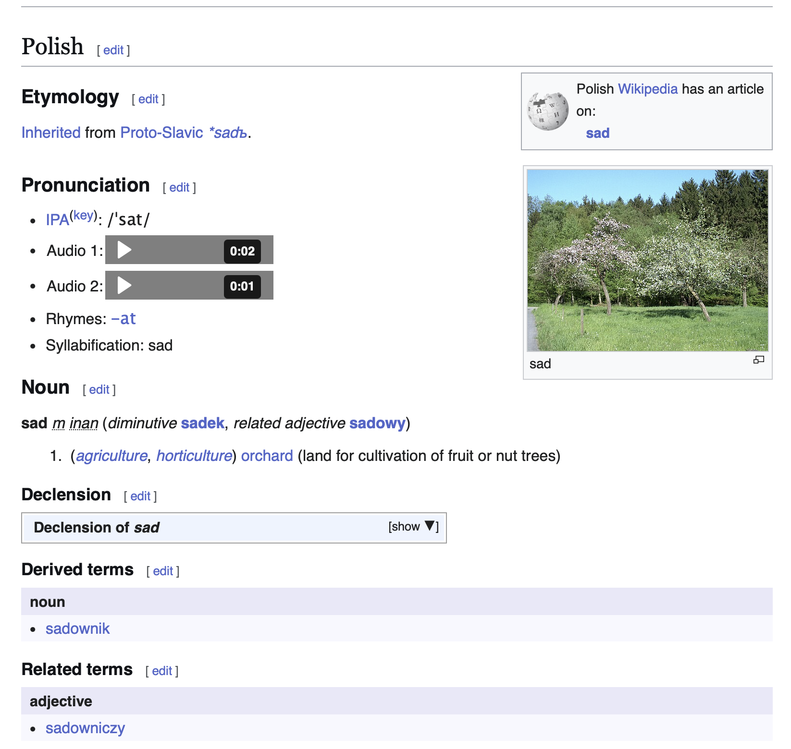Follow the Proto-Slavic language link
This screenshot has height=749, width=791.
[162, 133]
